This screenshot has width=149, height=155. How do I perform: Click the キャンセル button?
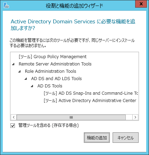pos(125,138)
